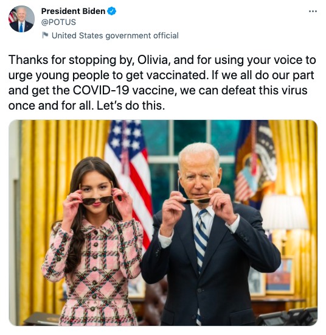Click the word Olivia in tweet text

click(154, 60)
